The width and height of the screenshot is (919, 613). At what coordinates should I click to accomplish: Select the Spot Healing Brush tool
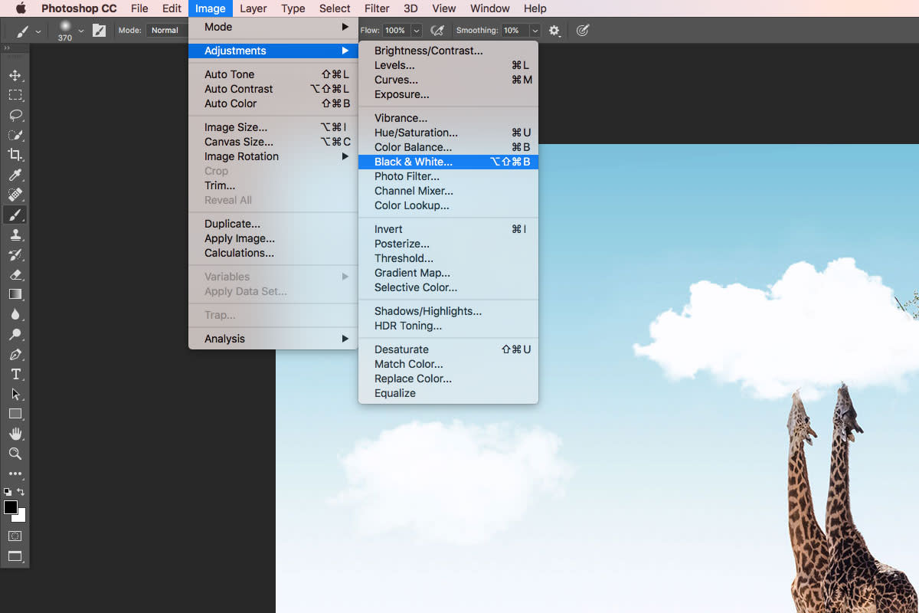(x=15, y=195)
